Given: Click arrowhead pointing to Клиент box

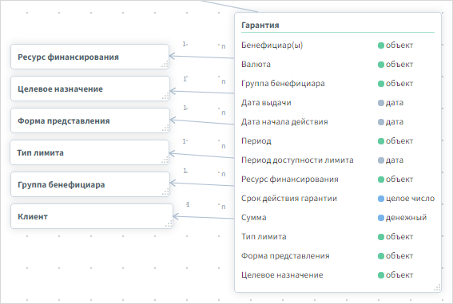Looking at the screenshot, I should [x=176, y=216].
